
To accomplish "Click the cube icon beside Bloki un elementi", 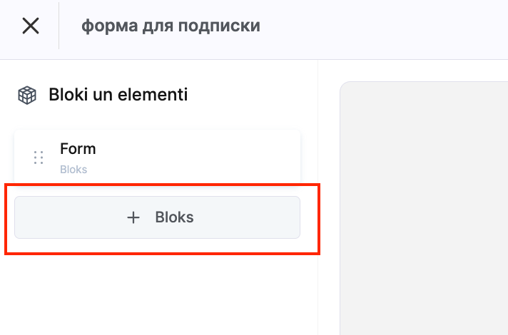I will pos(27,95).
